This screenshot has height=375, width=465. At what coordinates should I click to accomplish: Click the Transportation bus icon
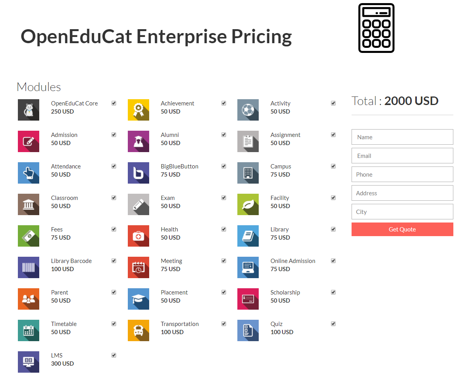click(x=138, y=330)
